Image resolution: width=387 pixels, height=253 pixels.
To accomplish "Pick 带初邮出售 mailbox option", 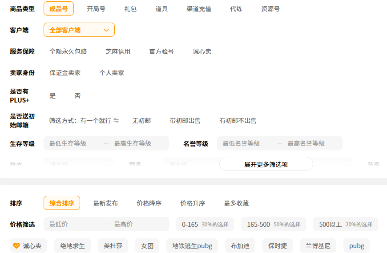I will (x=185, y=121).
